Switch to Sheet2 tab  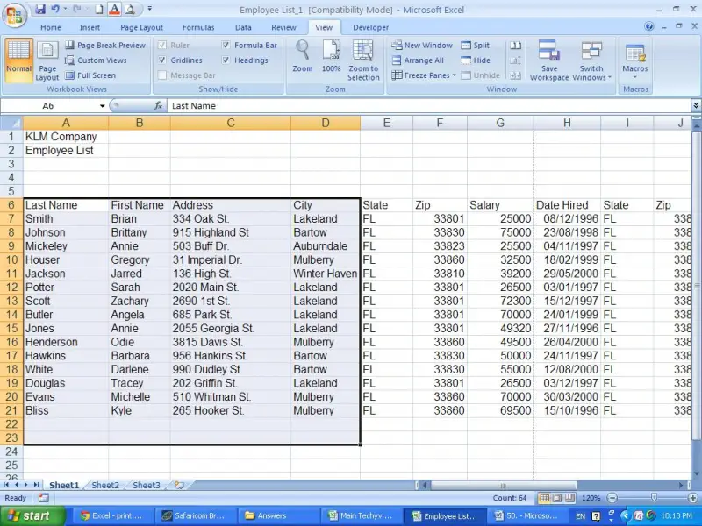click(x=105, y=486)
